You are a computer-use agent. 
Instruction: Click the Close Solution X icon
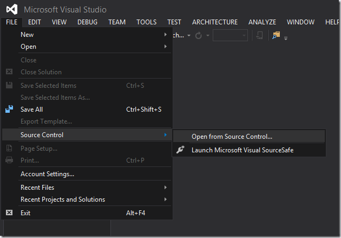[x=9, y=72]
